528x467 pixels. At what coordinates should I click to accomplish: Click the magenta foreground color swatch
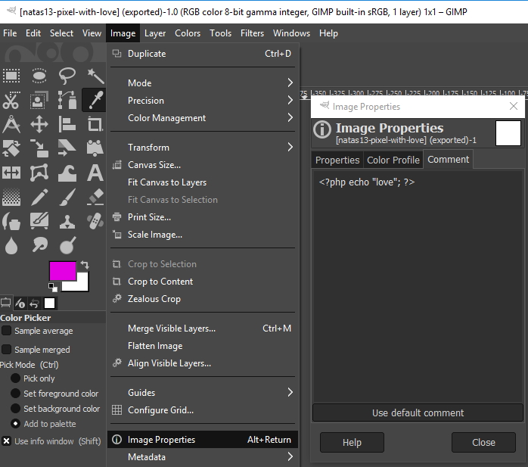point(61,270)
